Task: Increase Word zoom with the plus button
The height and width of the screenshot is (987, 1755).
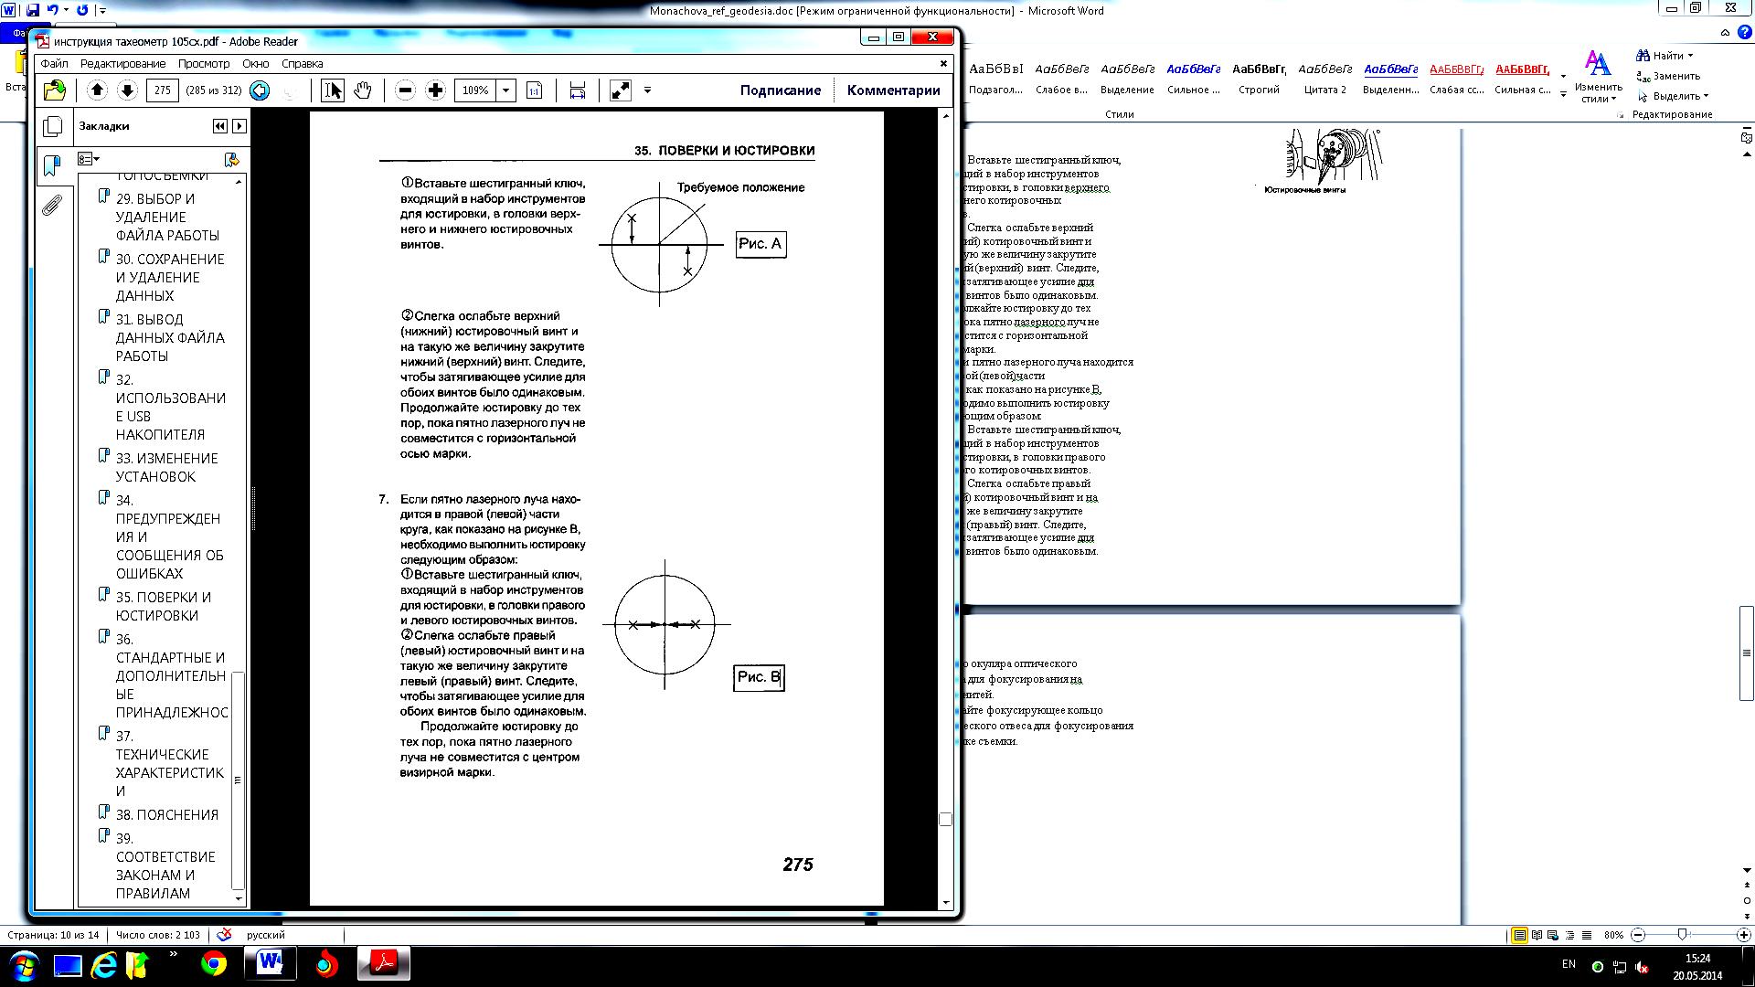Action: coord(1743,935)
